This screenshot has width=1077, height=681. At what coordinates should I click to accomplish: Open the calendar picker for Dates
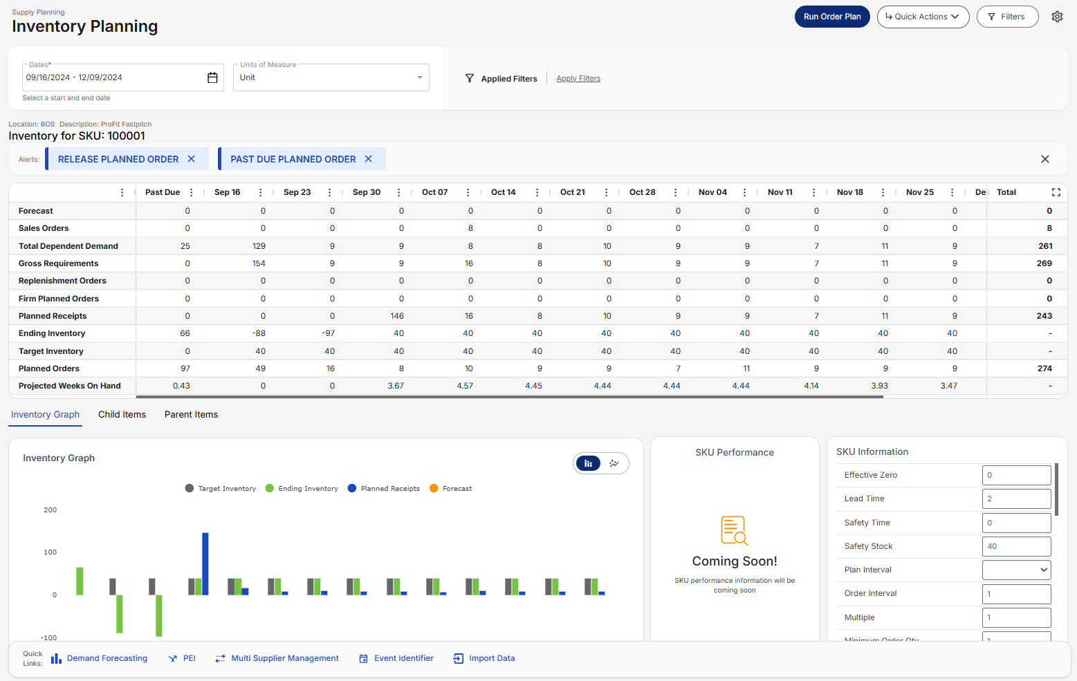point(212,77)
